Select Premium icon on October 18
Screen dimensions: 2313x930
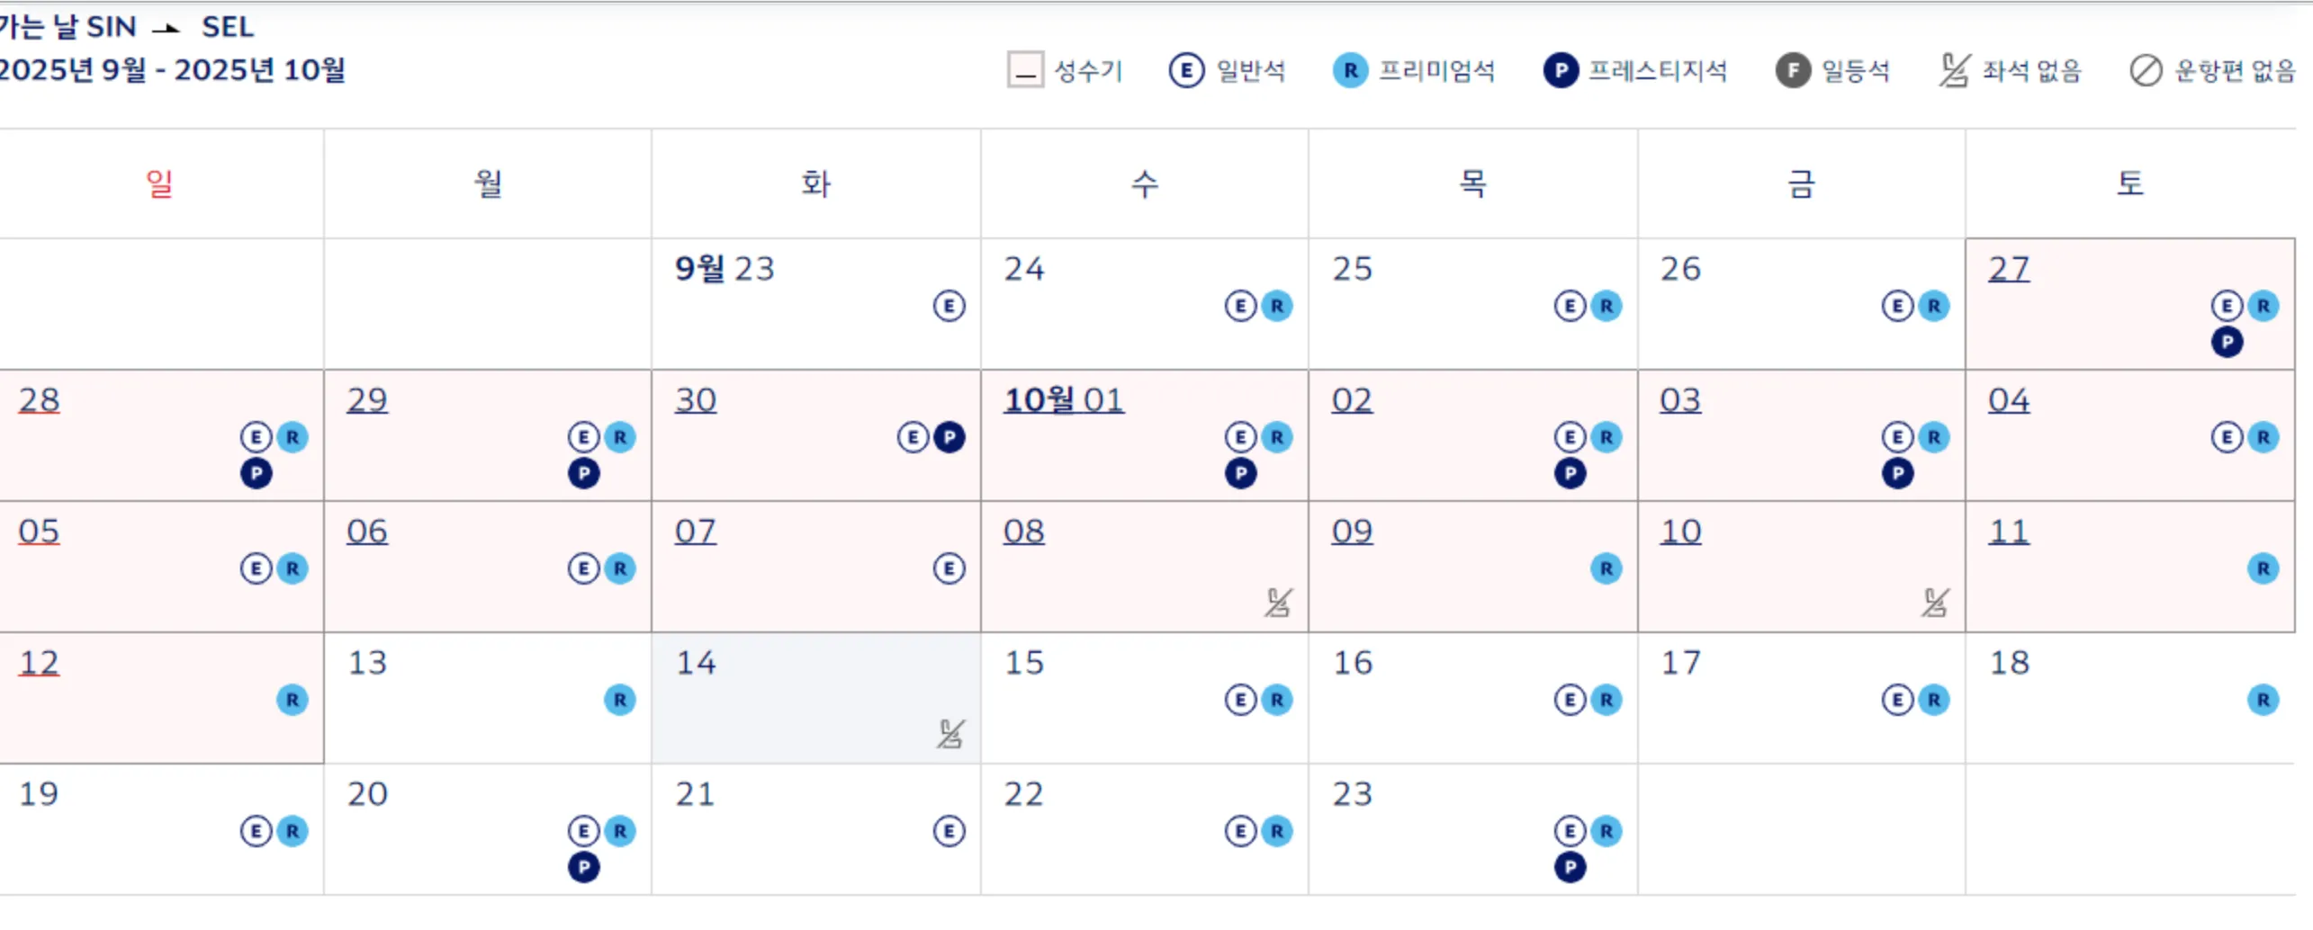tap(2263, 701)
